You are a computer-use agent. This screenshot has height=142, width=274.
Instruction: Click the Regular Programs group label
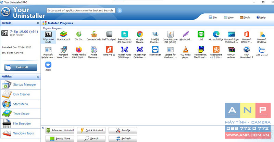coord(53,28)
